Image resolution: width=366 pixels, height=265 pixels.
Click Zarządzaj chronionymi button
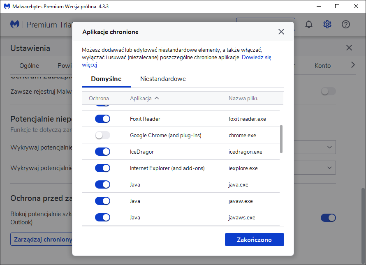tap(41, 240)
